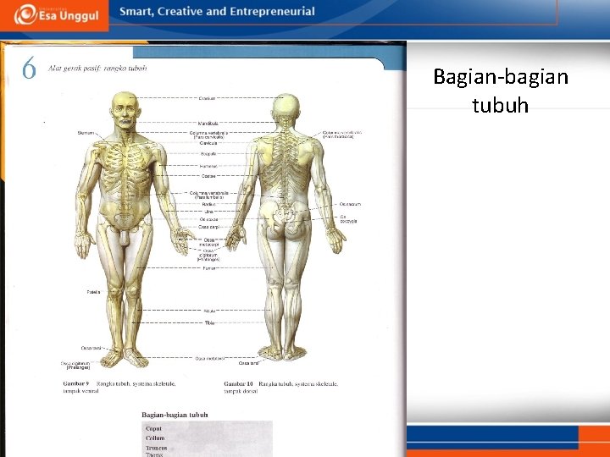Viewport: 610px width, 457px height.
Task: Click the chapter number 6
Action: point(29,68)
